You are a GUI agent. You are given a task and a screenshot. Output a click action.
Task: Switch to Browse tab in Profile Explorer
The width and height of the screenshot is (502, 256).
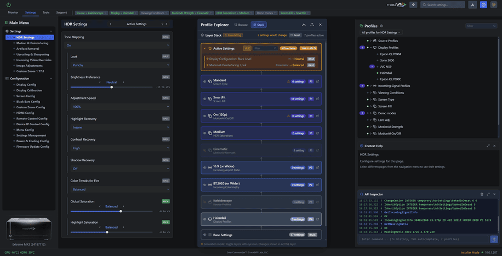[x=241, y=25]
